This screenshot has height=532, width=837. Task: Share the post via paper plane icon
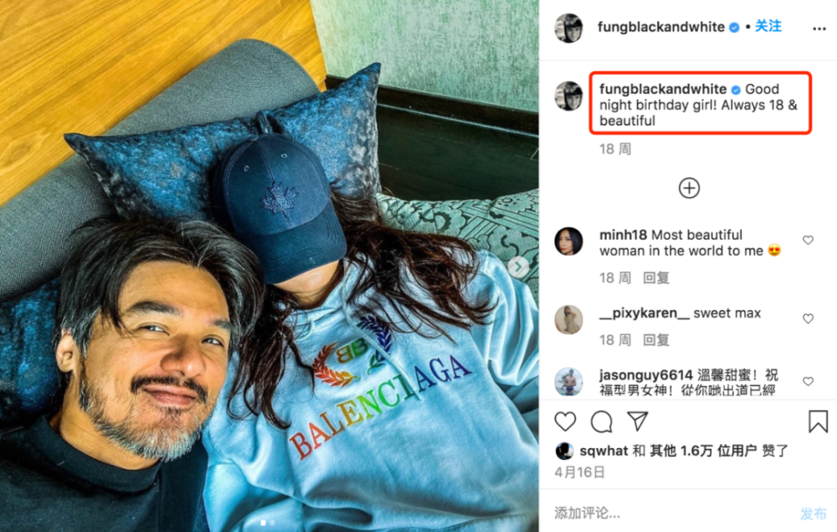pyautogui.click(x=637, y=421)
